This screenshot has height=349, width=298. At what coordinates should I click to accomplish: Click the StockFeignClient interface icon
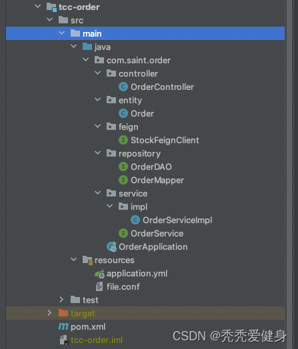[123, 140]
